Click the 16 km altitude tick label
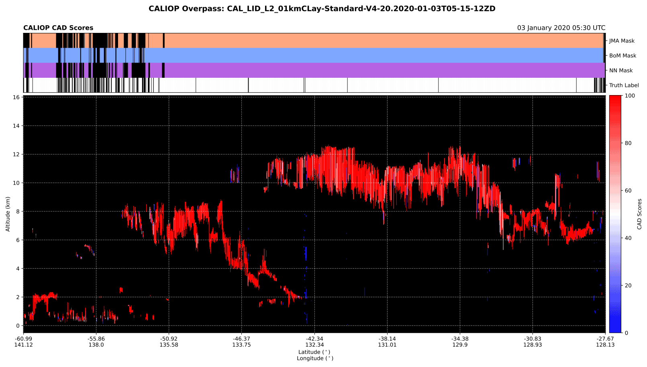Viewport: 647px width, 367px height. pos(16,97)
